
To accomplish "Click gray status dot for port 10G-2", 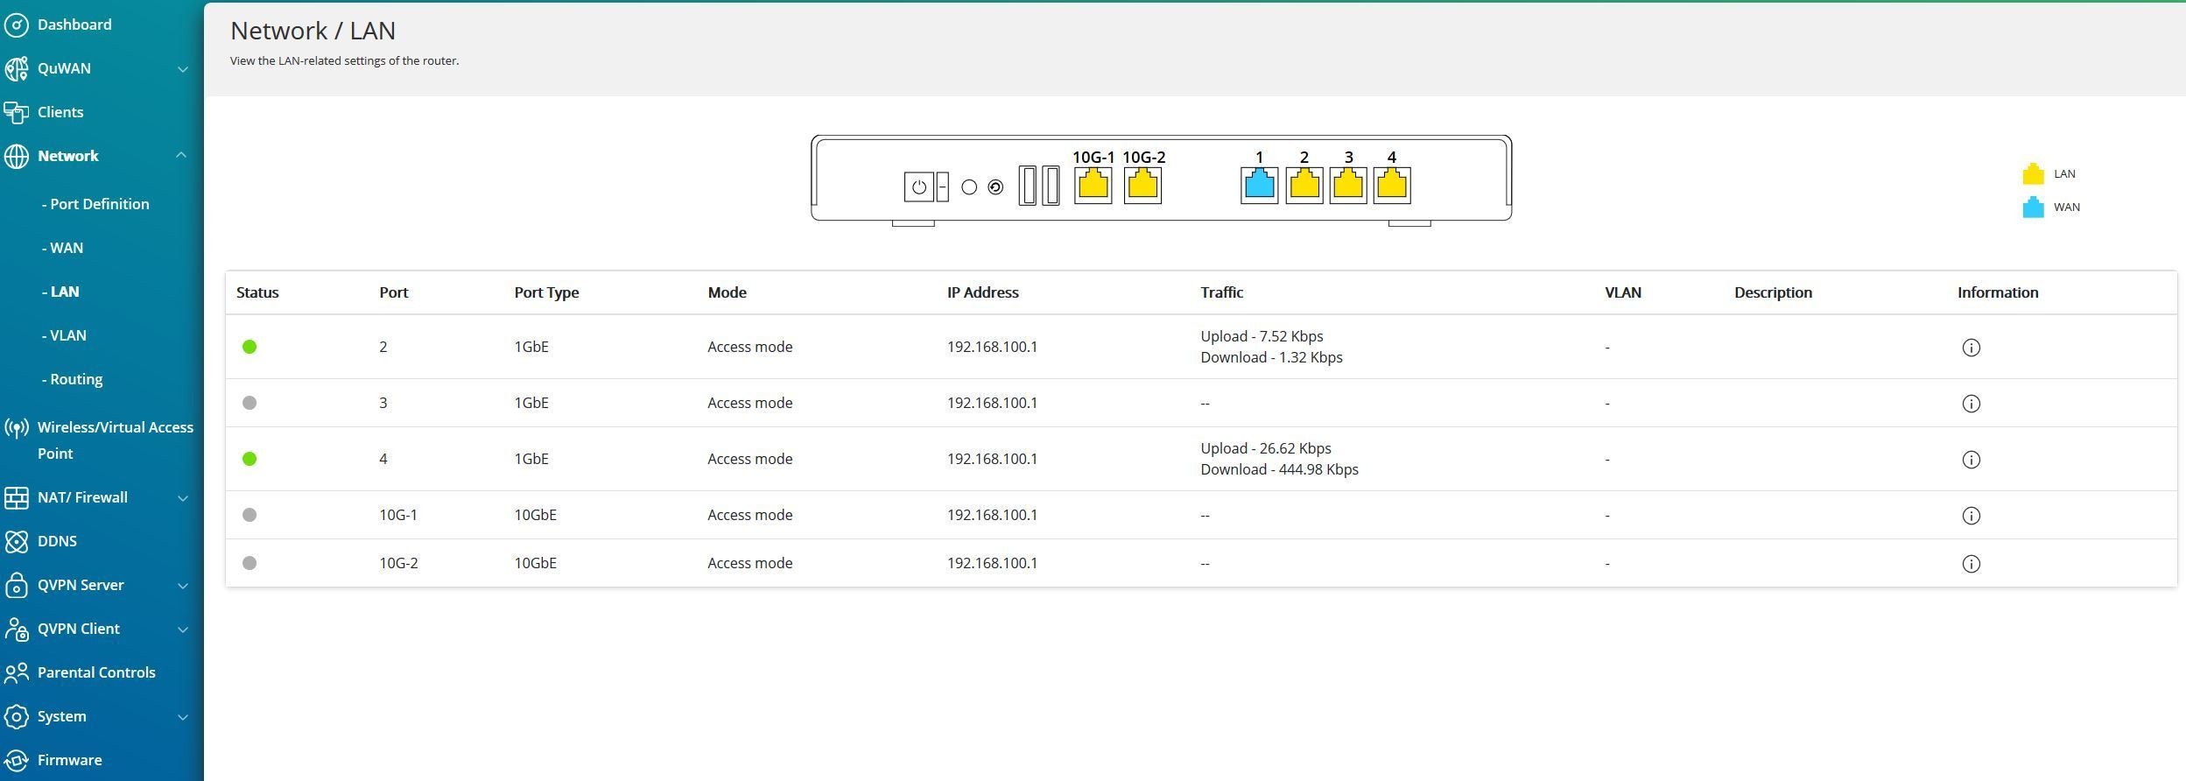I will click(250, 563).
